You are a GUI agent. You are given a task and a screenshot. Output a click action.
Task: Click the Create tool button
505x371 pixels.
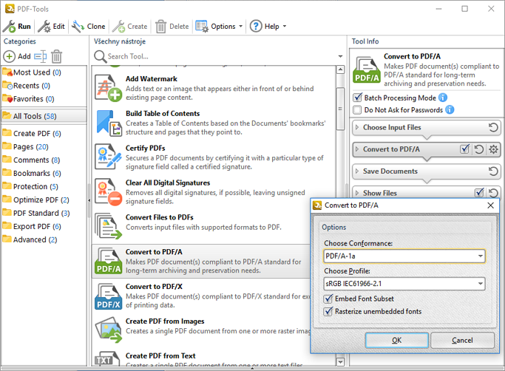pos(130,27)
